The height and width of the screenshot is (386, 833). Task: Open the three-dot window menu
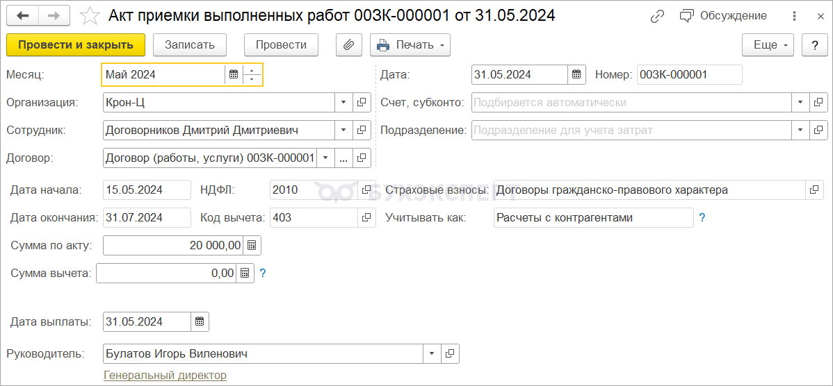[795, 16]
